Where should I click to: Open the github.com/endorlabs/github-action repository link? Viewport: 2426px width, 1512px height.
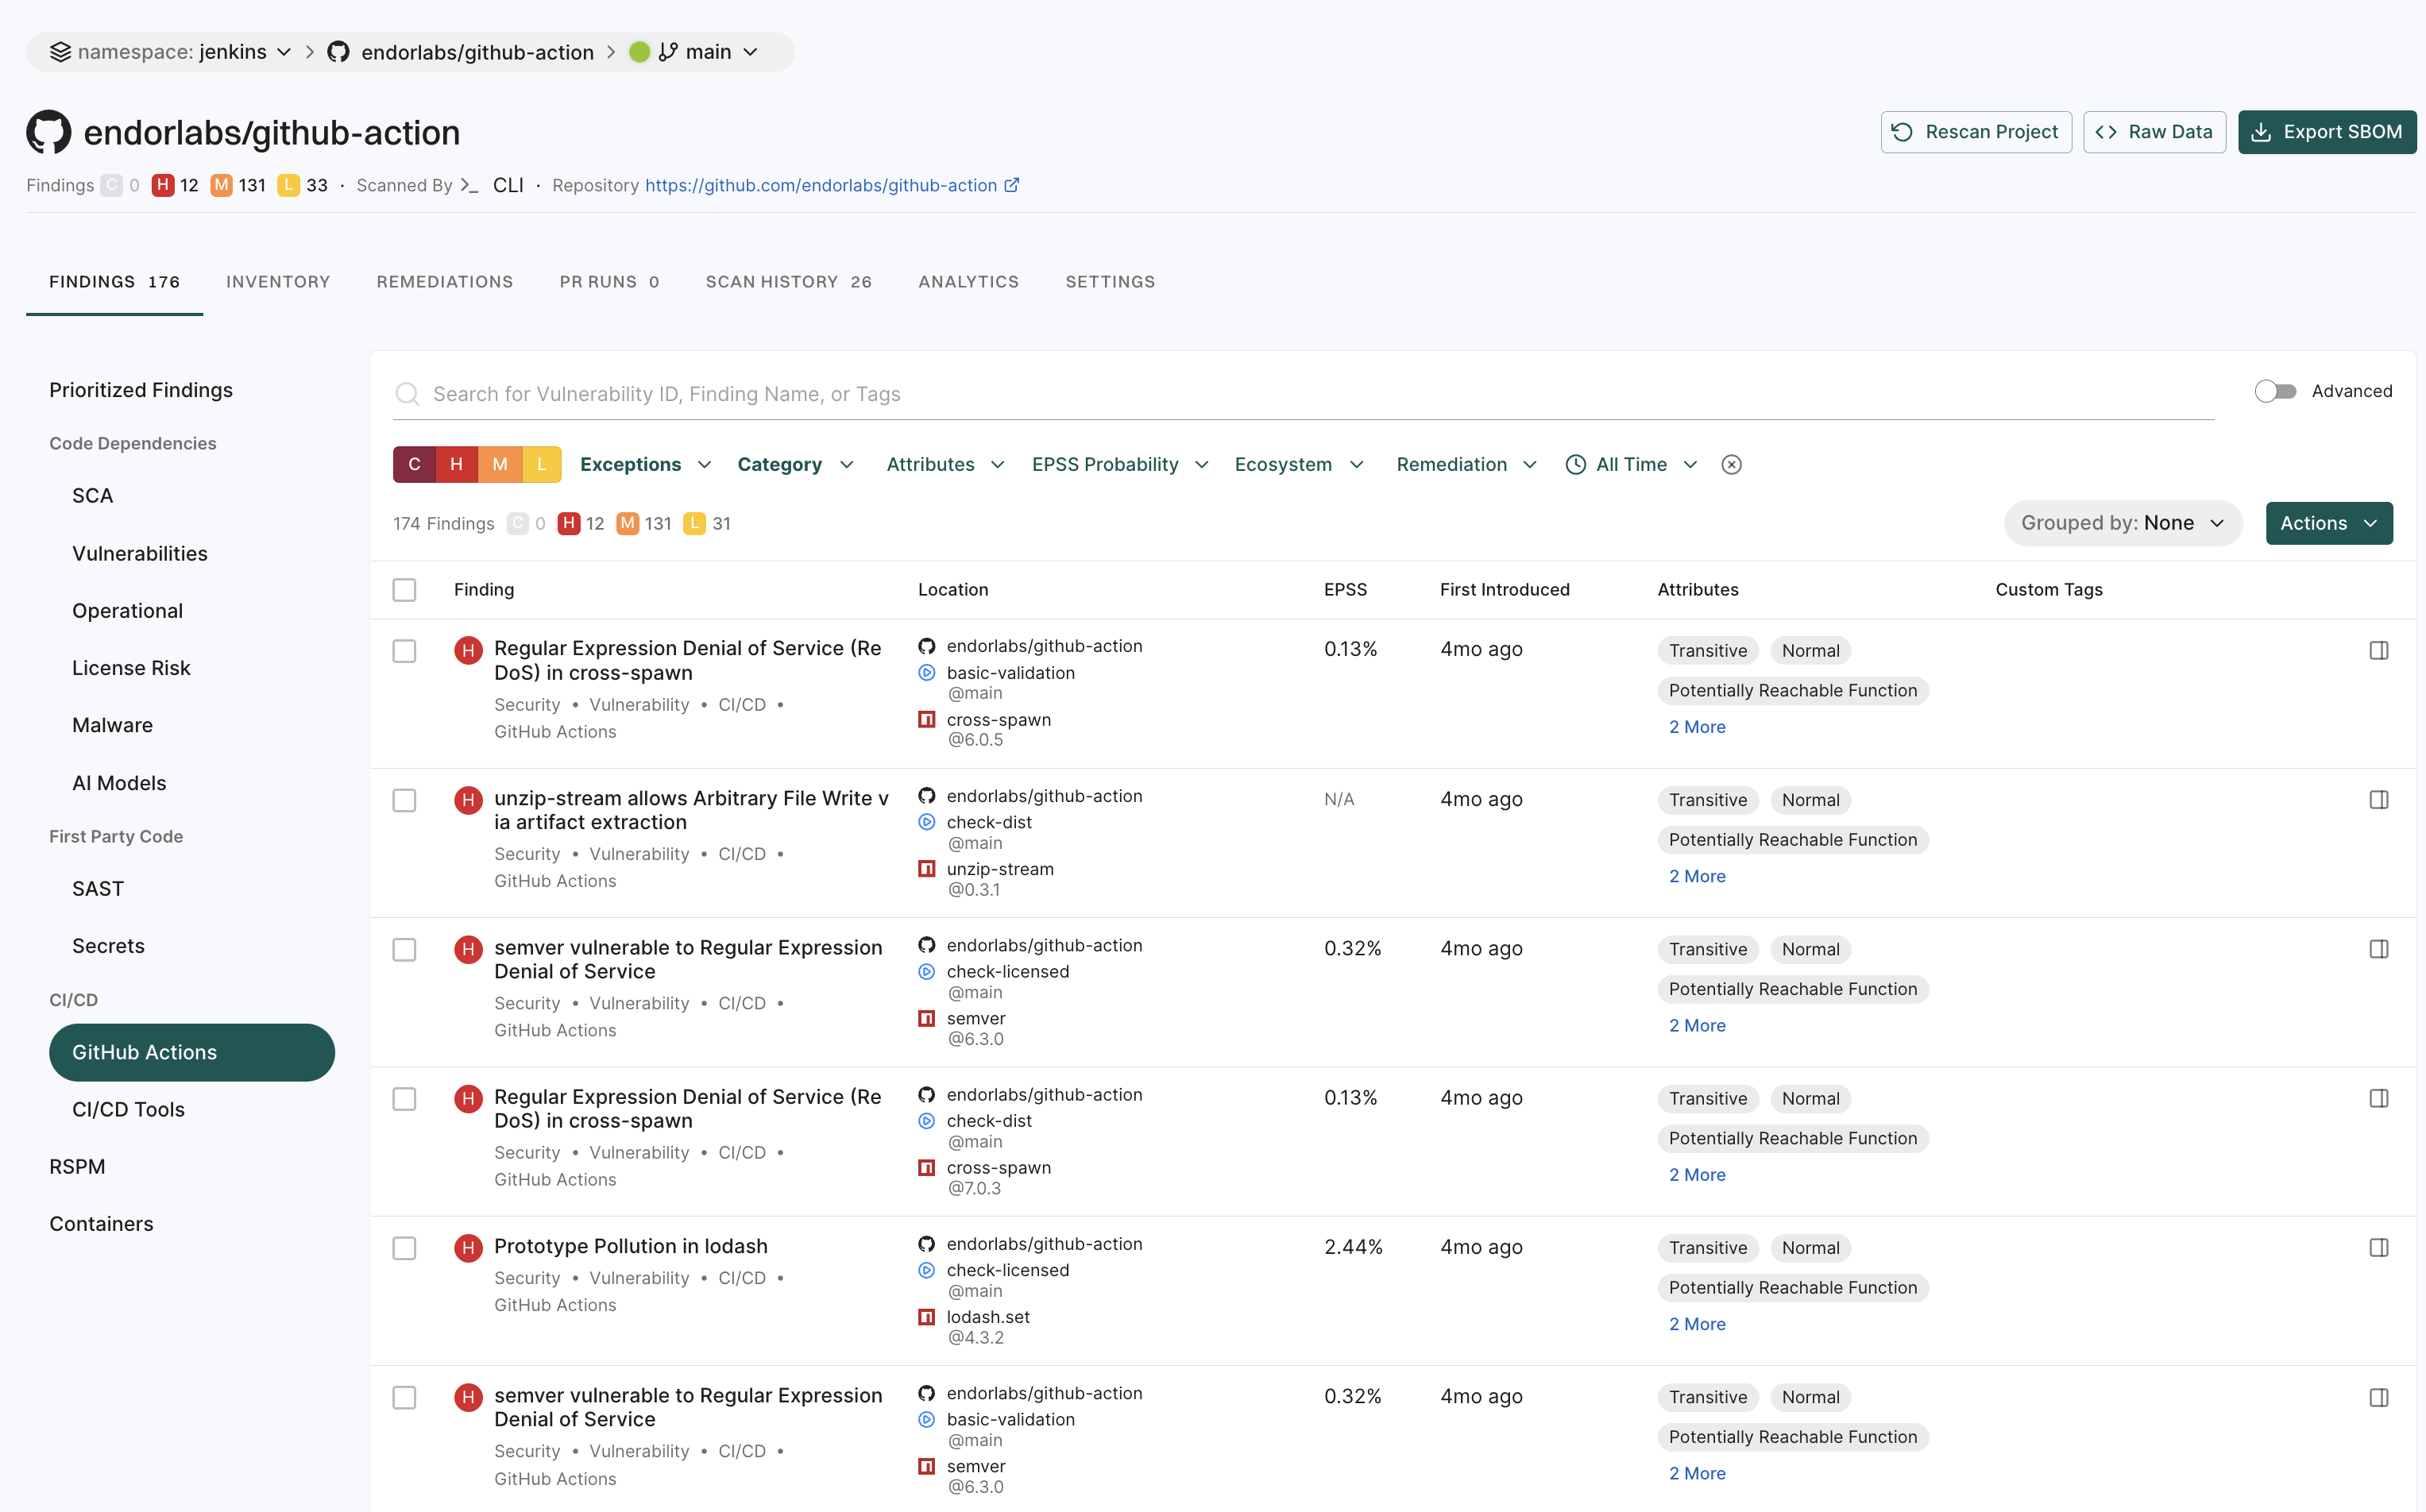pos(820,185)
